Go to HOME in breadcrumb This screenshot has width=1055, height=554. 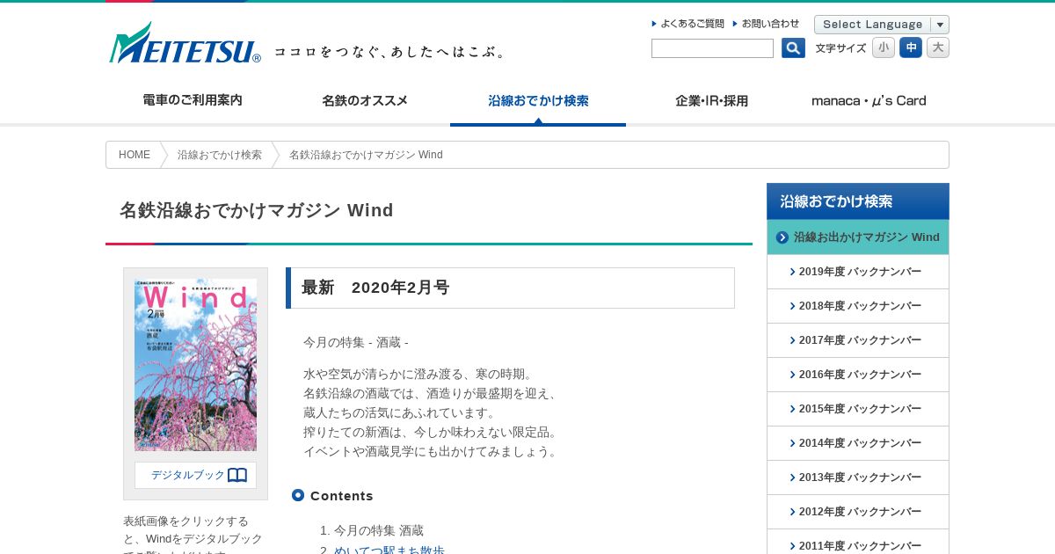tap(135, 155)
